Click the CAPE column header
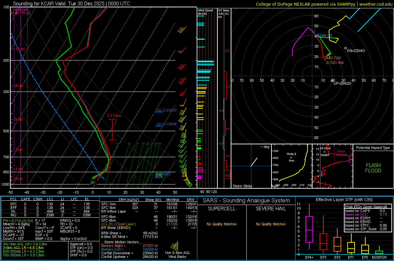 (x=25, y=199)
